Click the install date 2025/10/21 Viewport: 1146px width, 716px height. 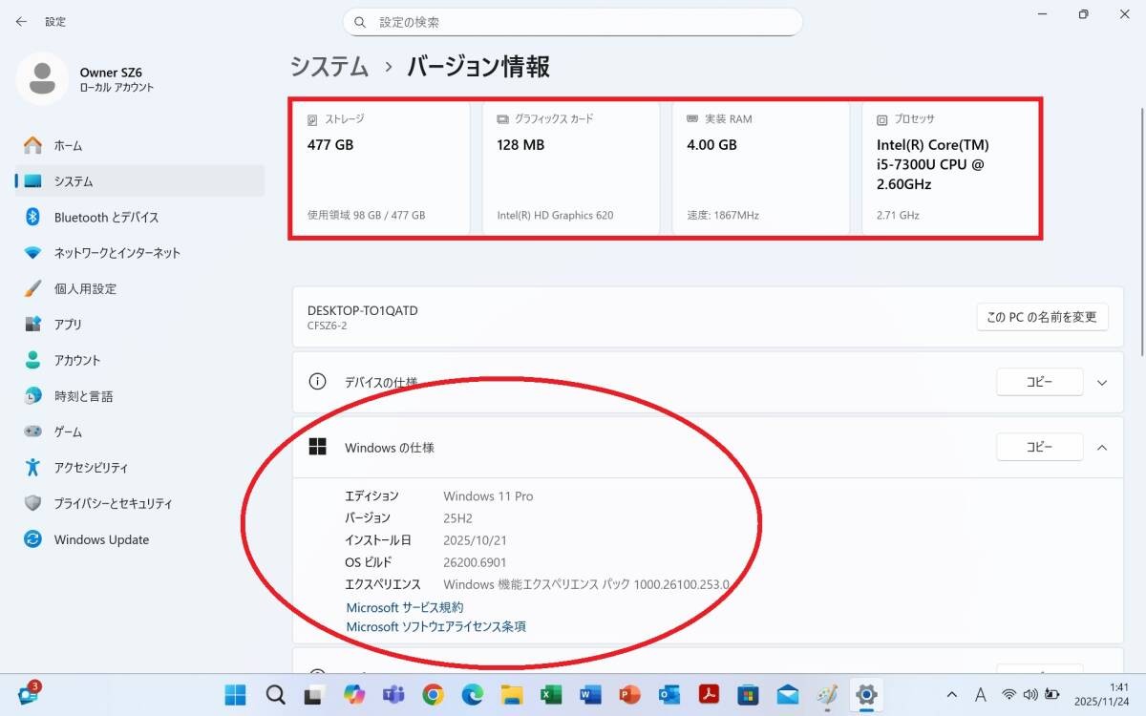coord(476,540)
